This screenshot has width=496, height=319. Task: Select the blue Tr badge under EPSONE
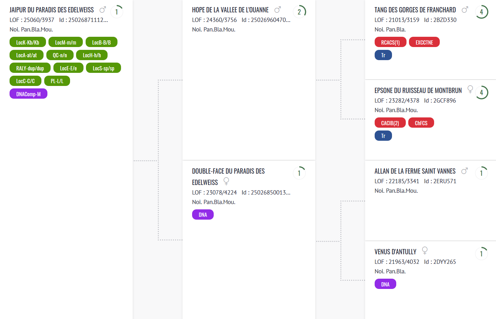coord(383,135)
